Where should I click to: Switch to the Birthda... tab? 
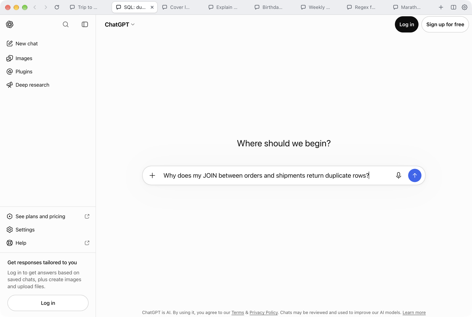tap(273, 7)
